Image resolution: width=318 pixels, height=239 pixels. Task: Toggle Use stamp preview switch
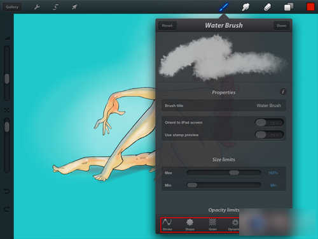pyautogui.click(x=269, y=134)
